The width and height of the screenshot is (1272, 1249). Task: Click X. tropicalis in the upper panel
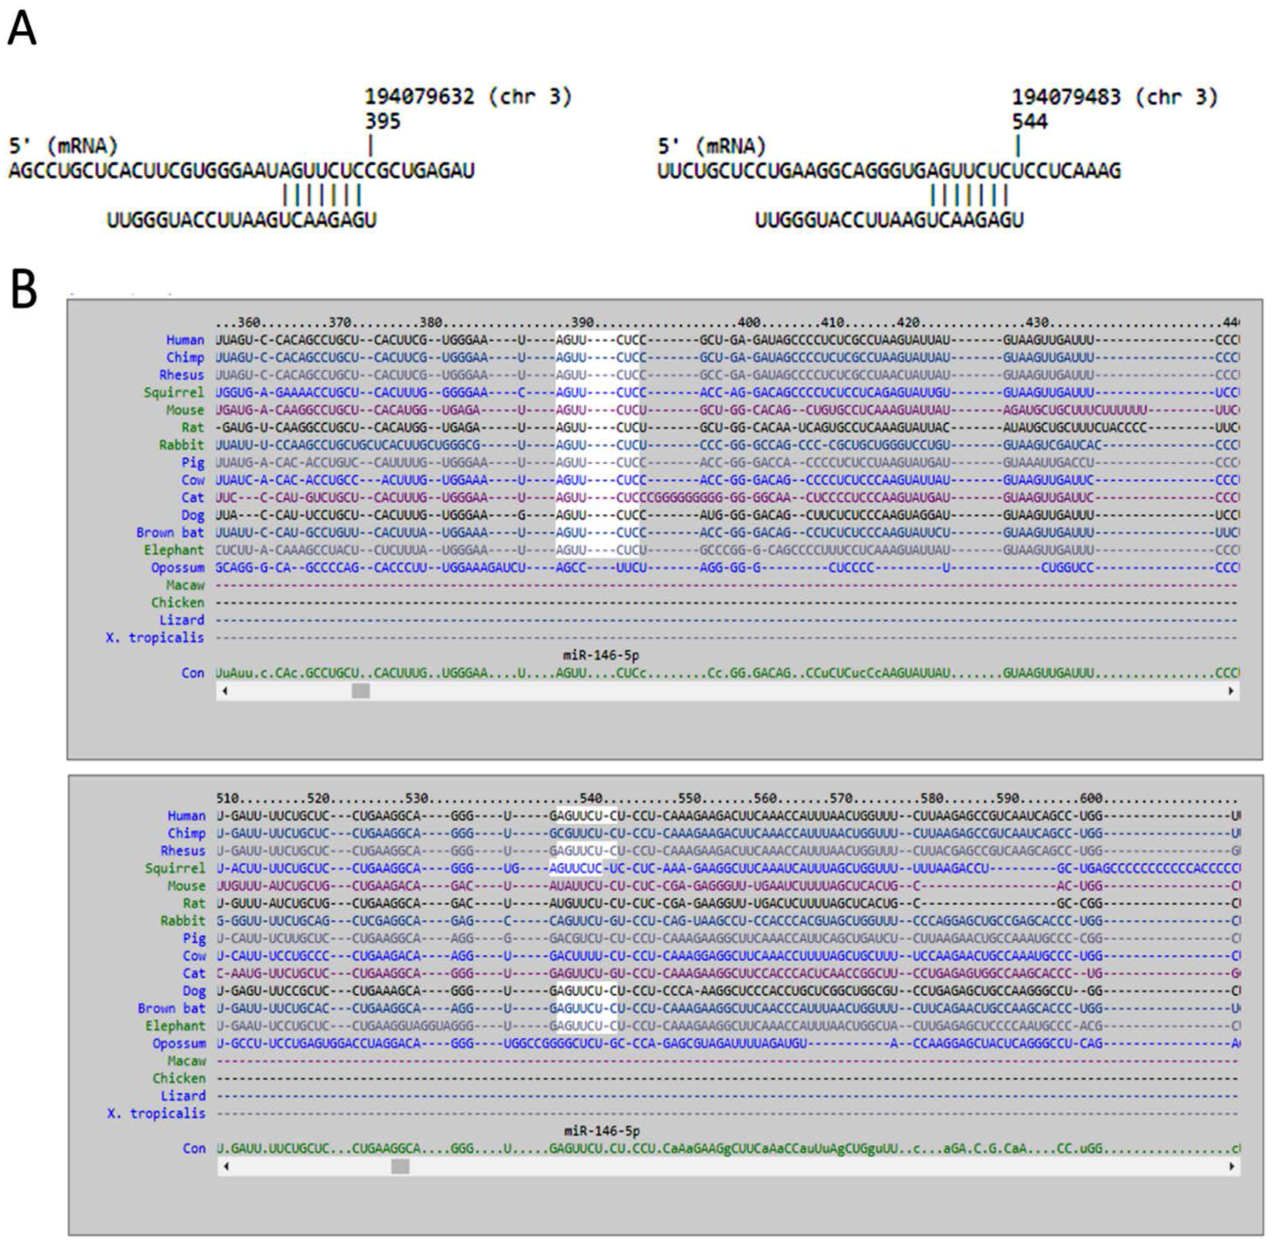(155, 638)
